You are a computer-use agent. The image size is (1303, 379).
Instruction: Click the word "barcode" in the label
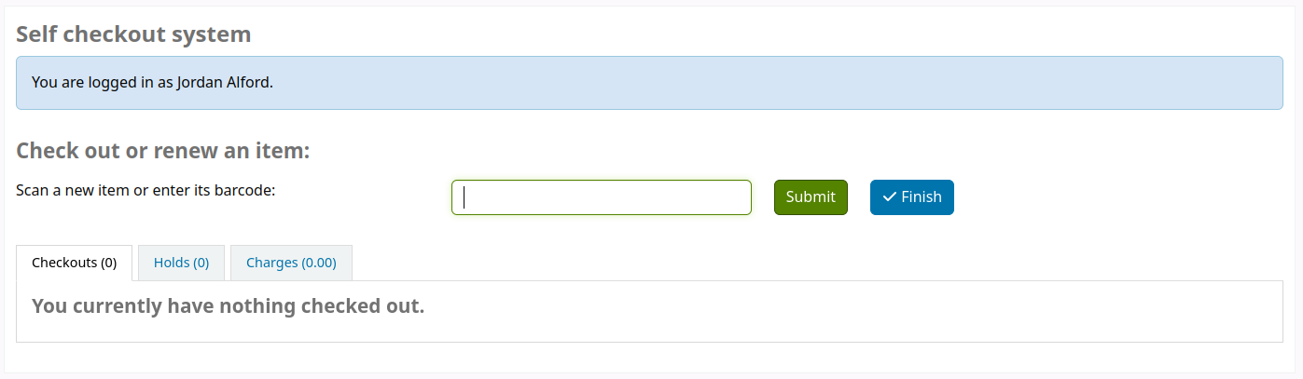pyautogui.click(x=243, y=190)
